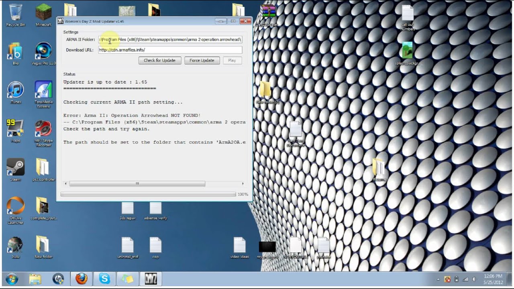Select the ps3_controller folder icon

43,169
